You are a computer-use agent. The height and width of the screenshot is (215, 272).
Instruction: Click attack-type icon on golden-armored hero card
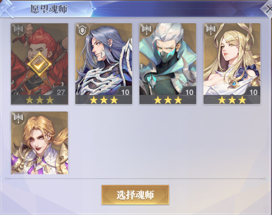point(18,117)
